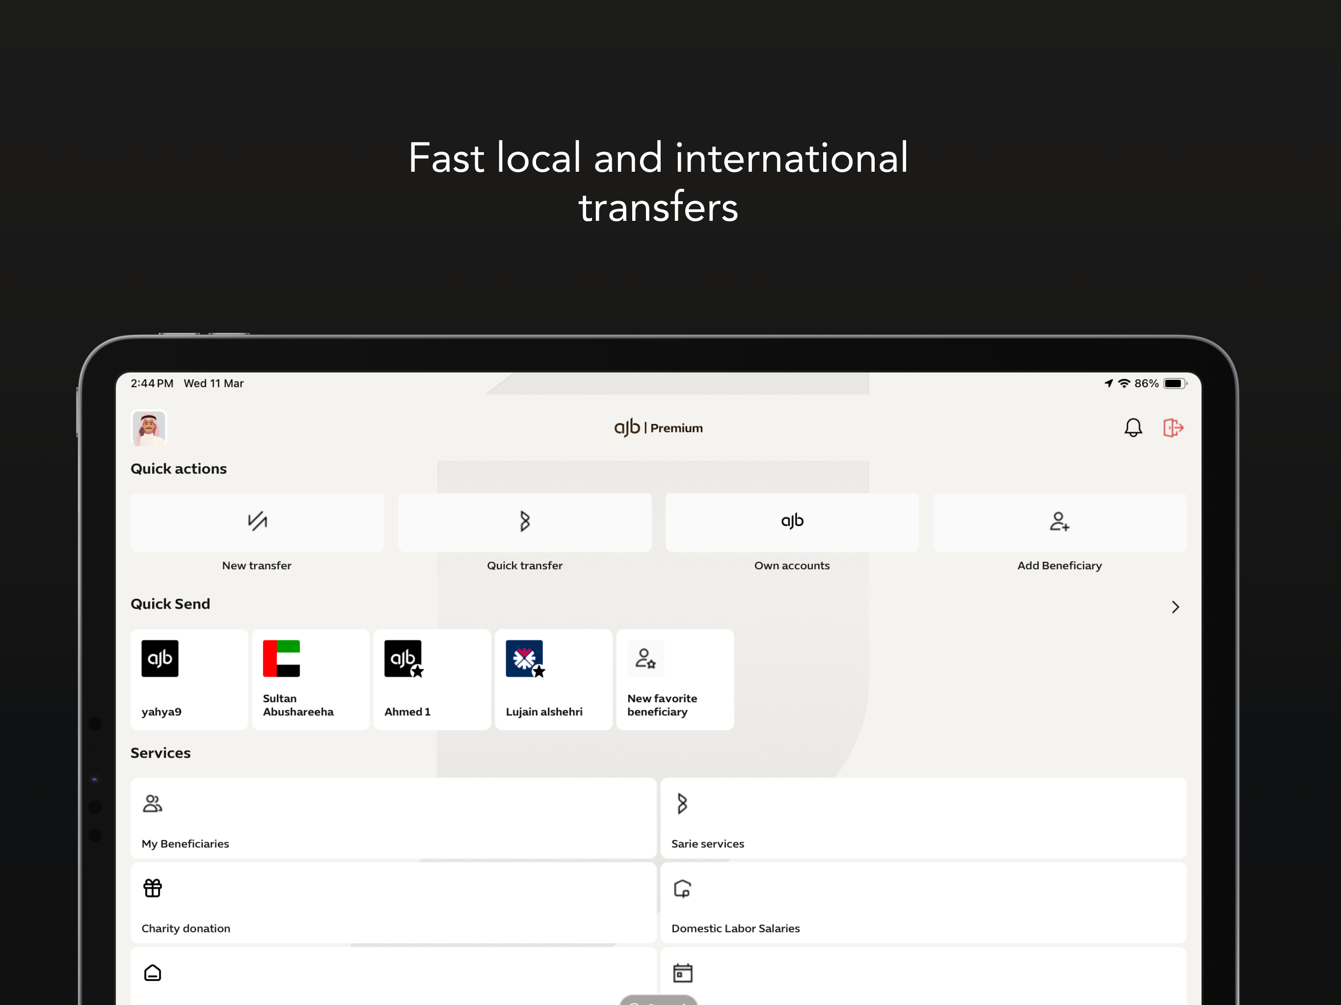
Task: Click the Lujain alshehri name text
Action: [x=544, y=712]
